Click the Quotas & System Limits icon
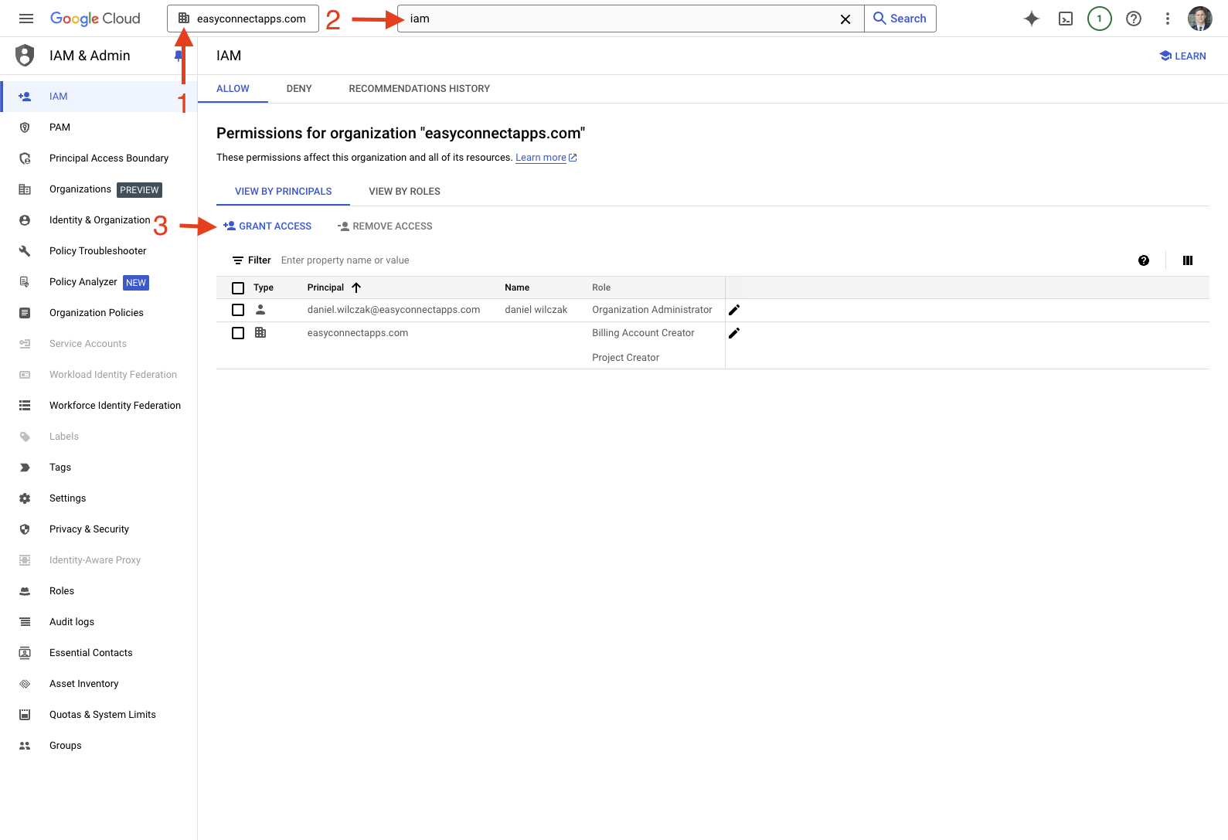Image resolution: width=1228 pixels, height=840 pixels. (25, 715)
